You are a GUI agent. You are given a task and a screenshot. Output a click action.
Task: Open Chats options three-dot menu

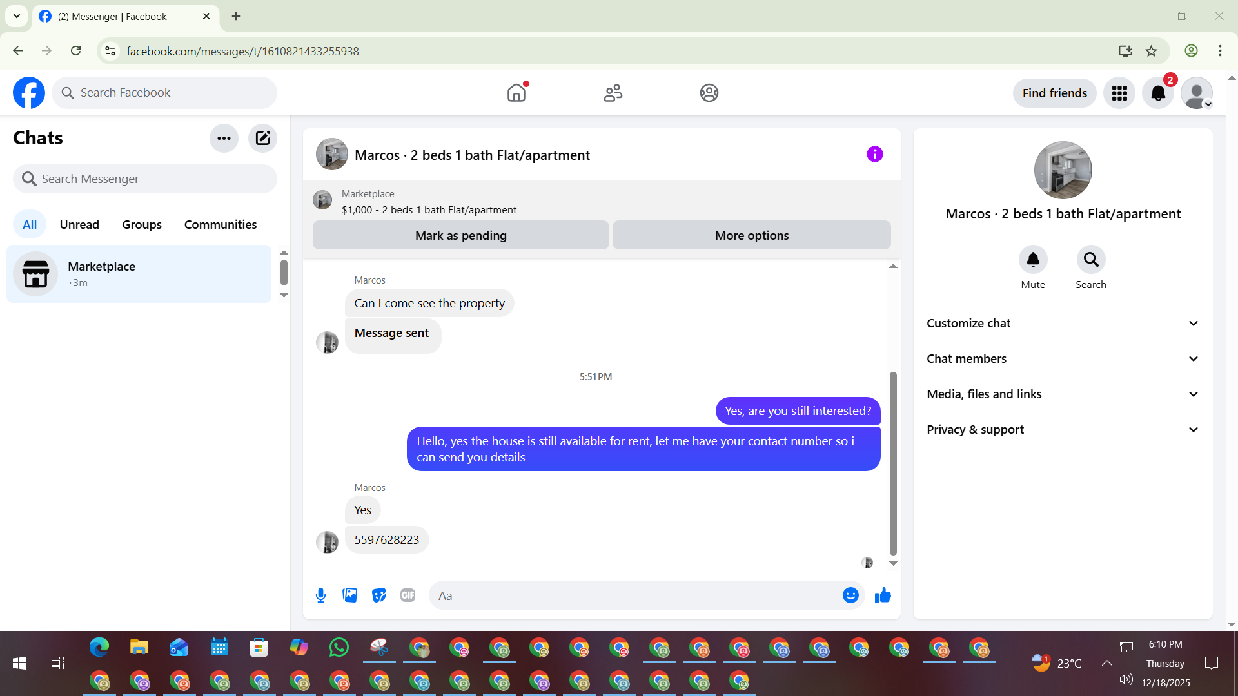point(224,138)
